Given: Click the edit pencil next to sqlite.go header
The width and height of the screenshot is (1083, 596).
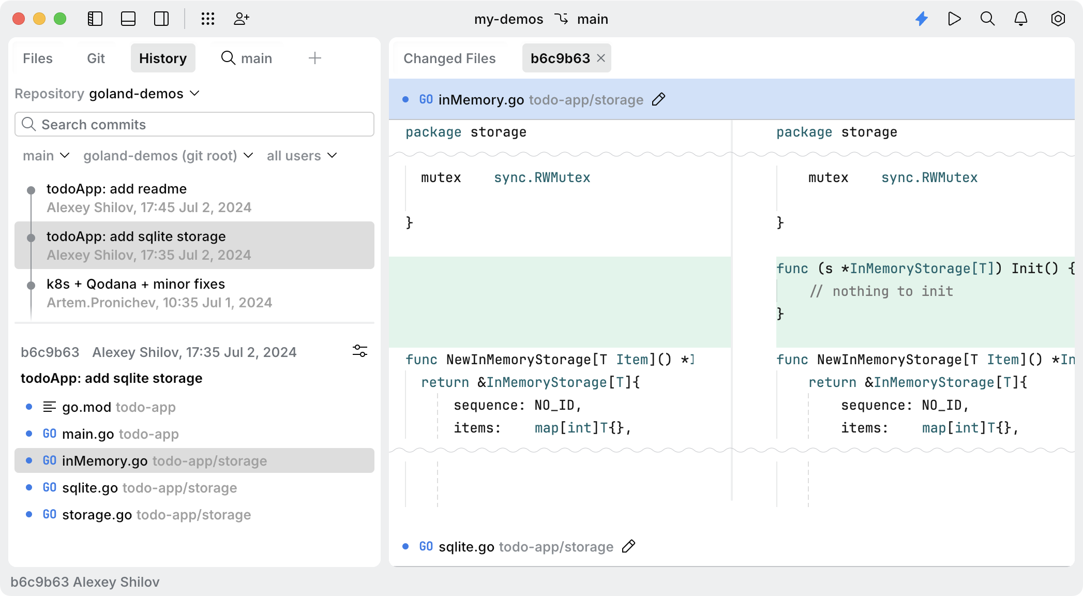Looking at the screenshot, I should pos(628,546).
